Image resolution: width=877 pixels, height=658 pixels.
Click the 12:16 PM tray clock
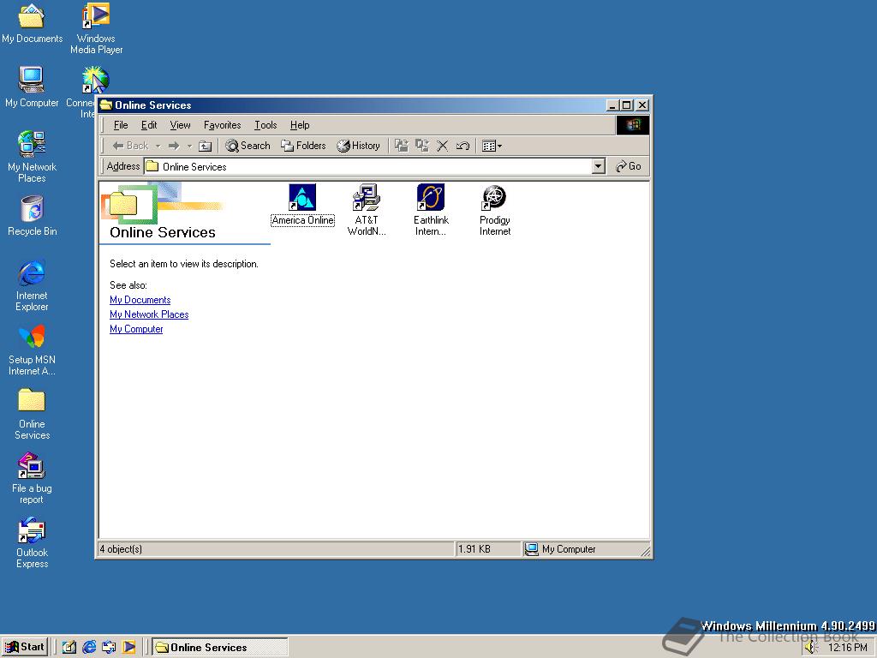tap(848, 648)
